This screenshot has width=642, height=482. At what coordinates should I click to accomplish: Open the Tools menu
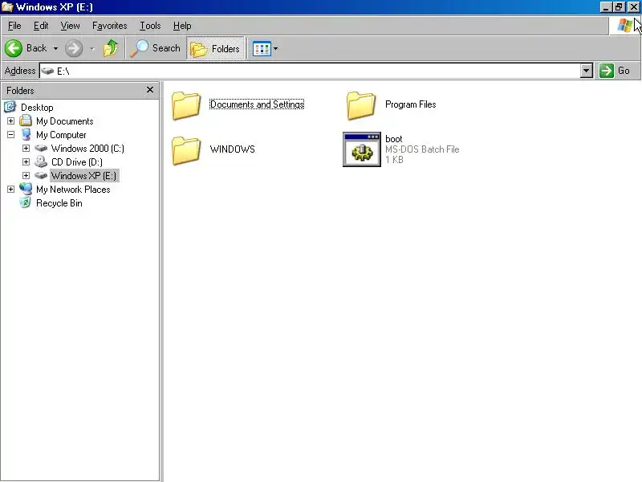pos(150,26)
